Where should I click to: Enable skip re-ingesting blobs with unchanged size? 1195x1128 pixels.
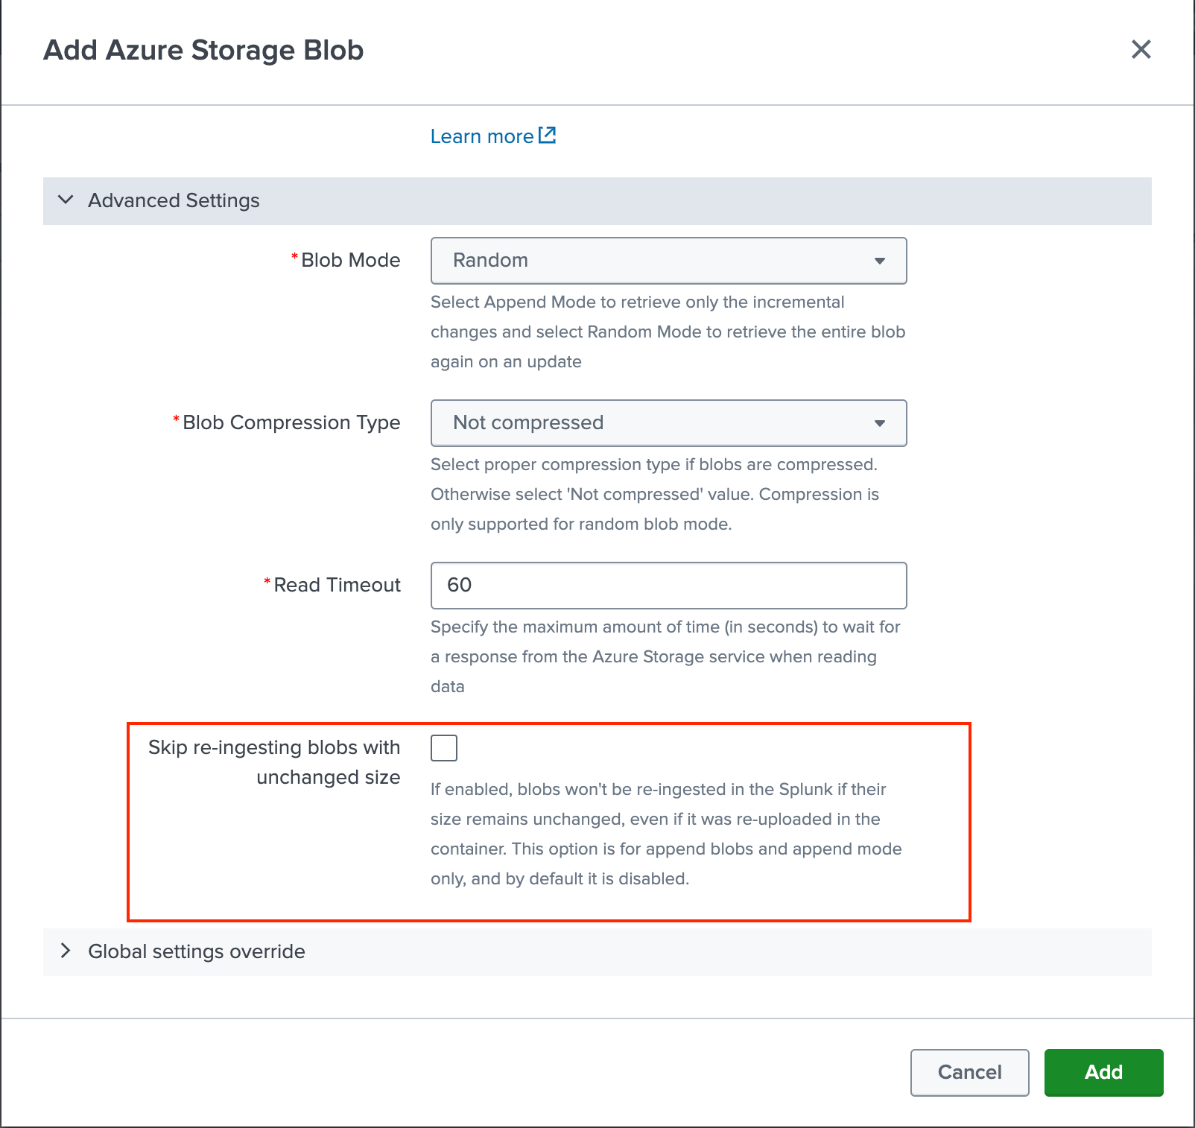(x=443, y=748)
